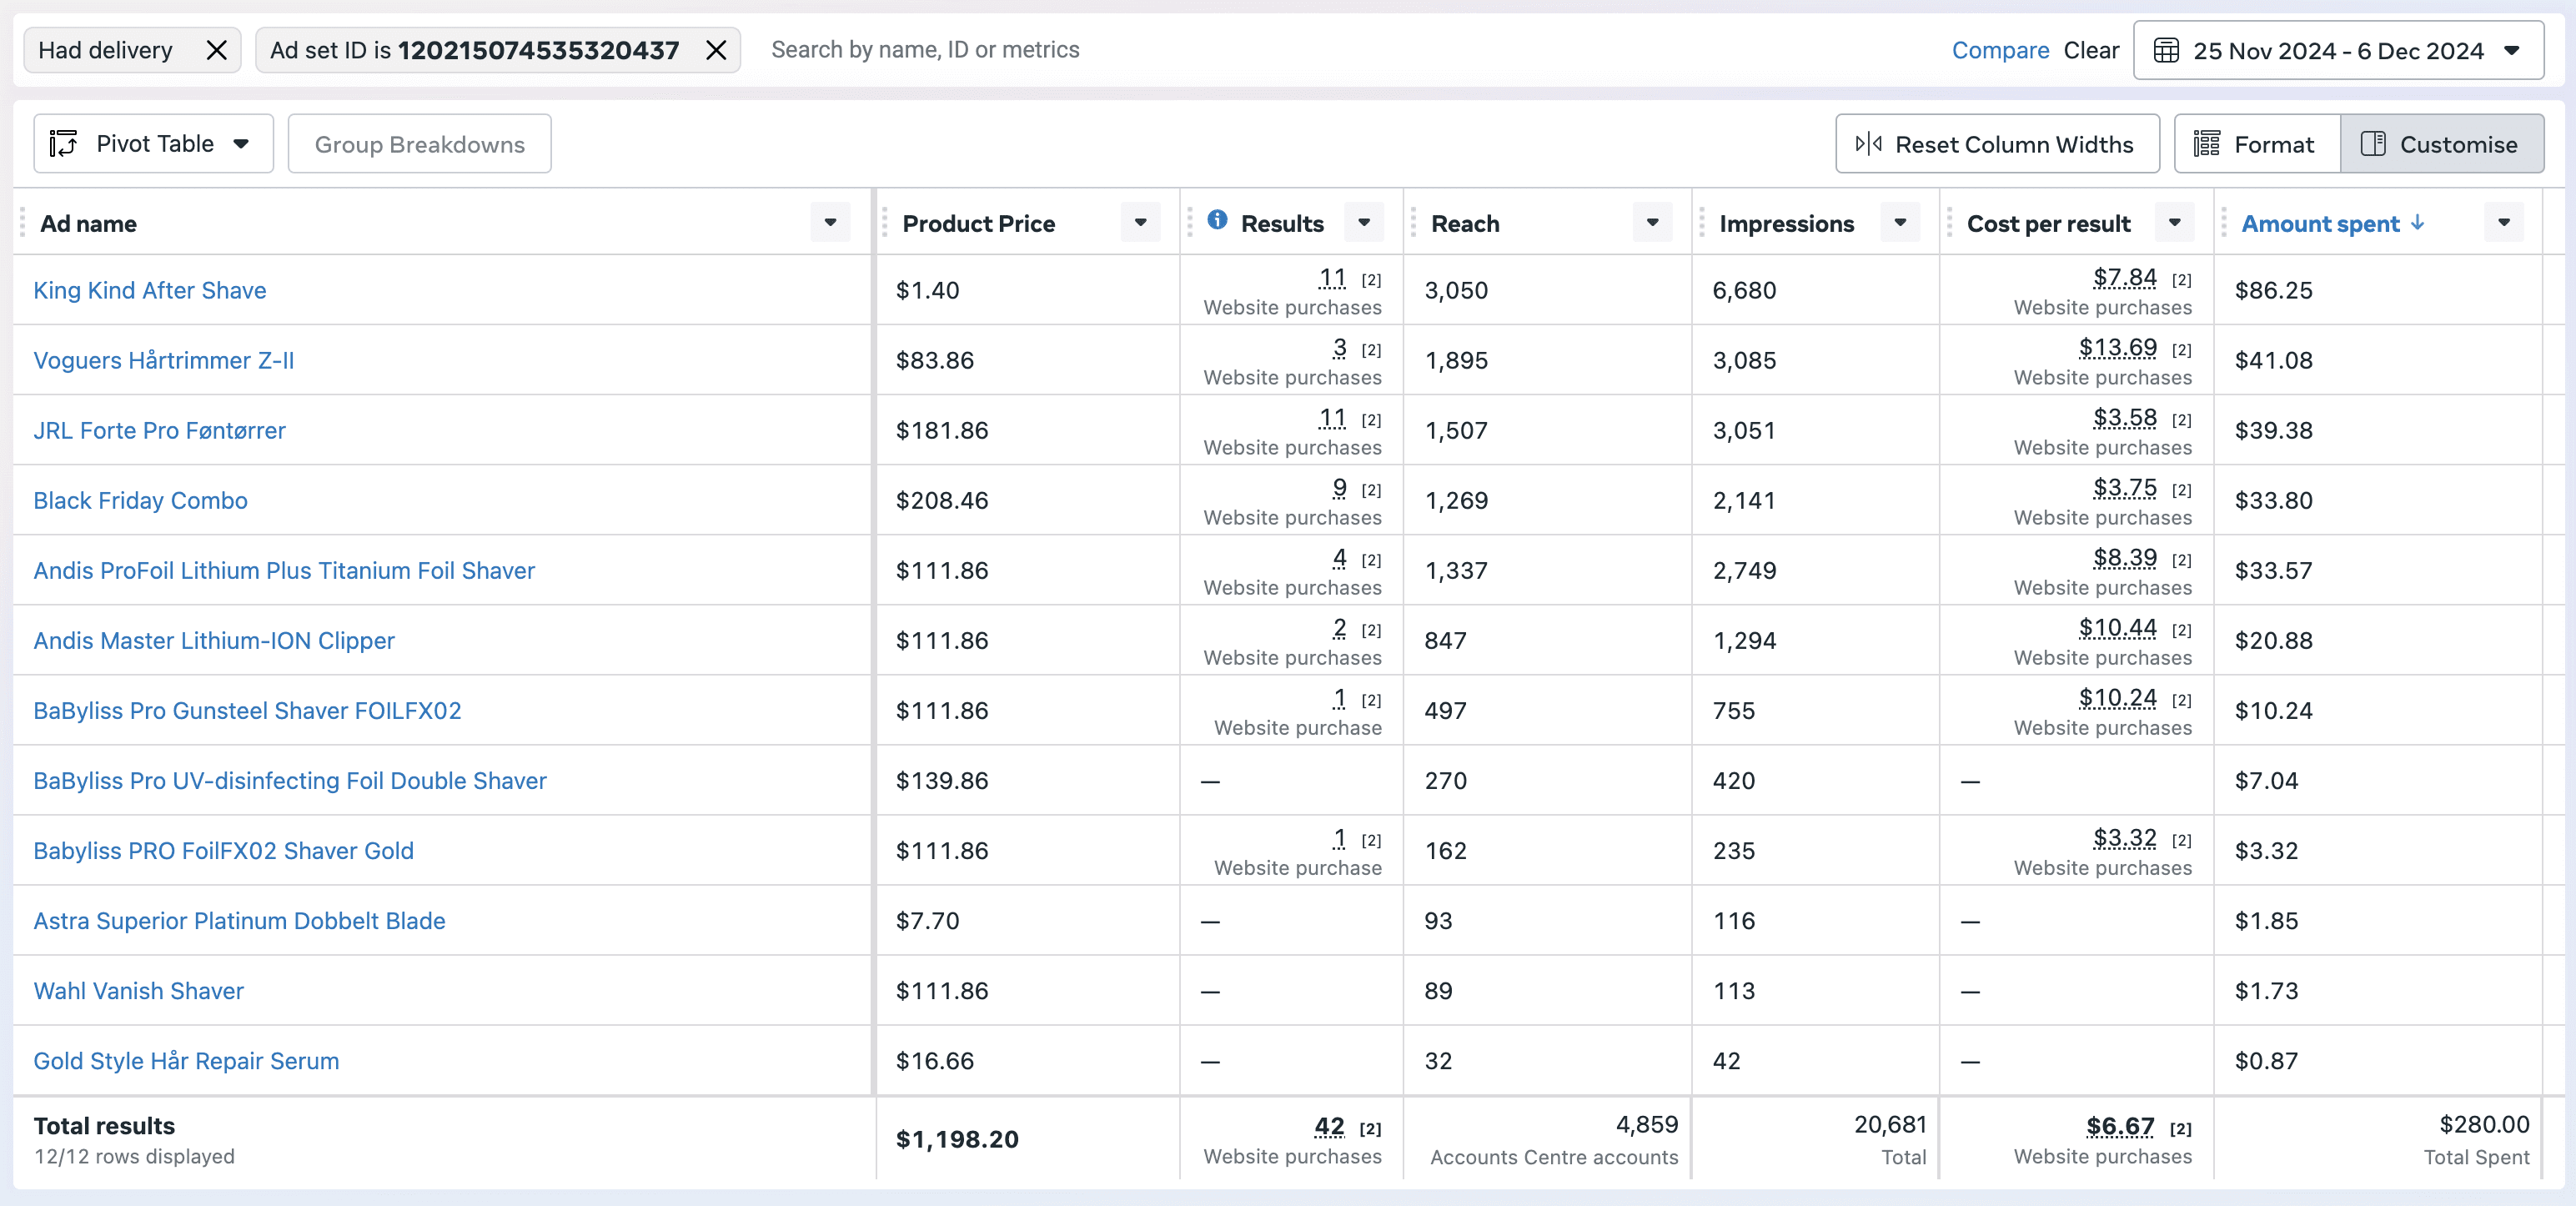
Task: Open the Reach column dropdown arrow
Action: [x=1652, y=222]
